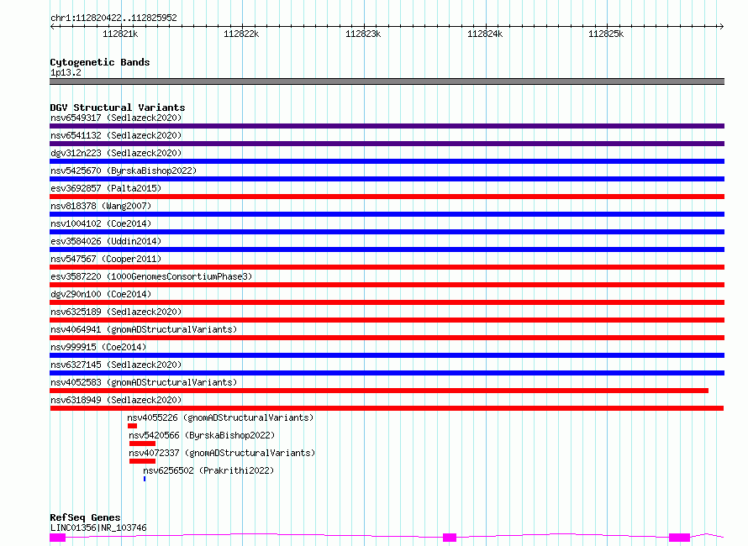
Task: Select the middle magenta exon of LINC01356
Action: [x=450, y=538]
